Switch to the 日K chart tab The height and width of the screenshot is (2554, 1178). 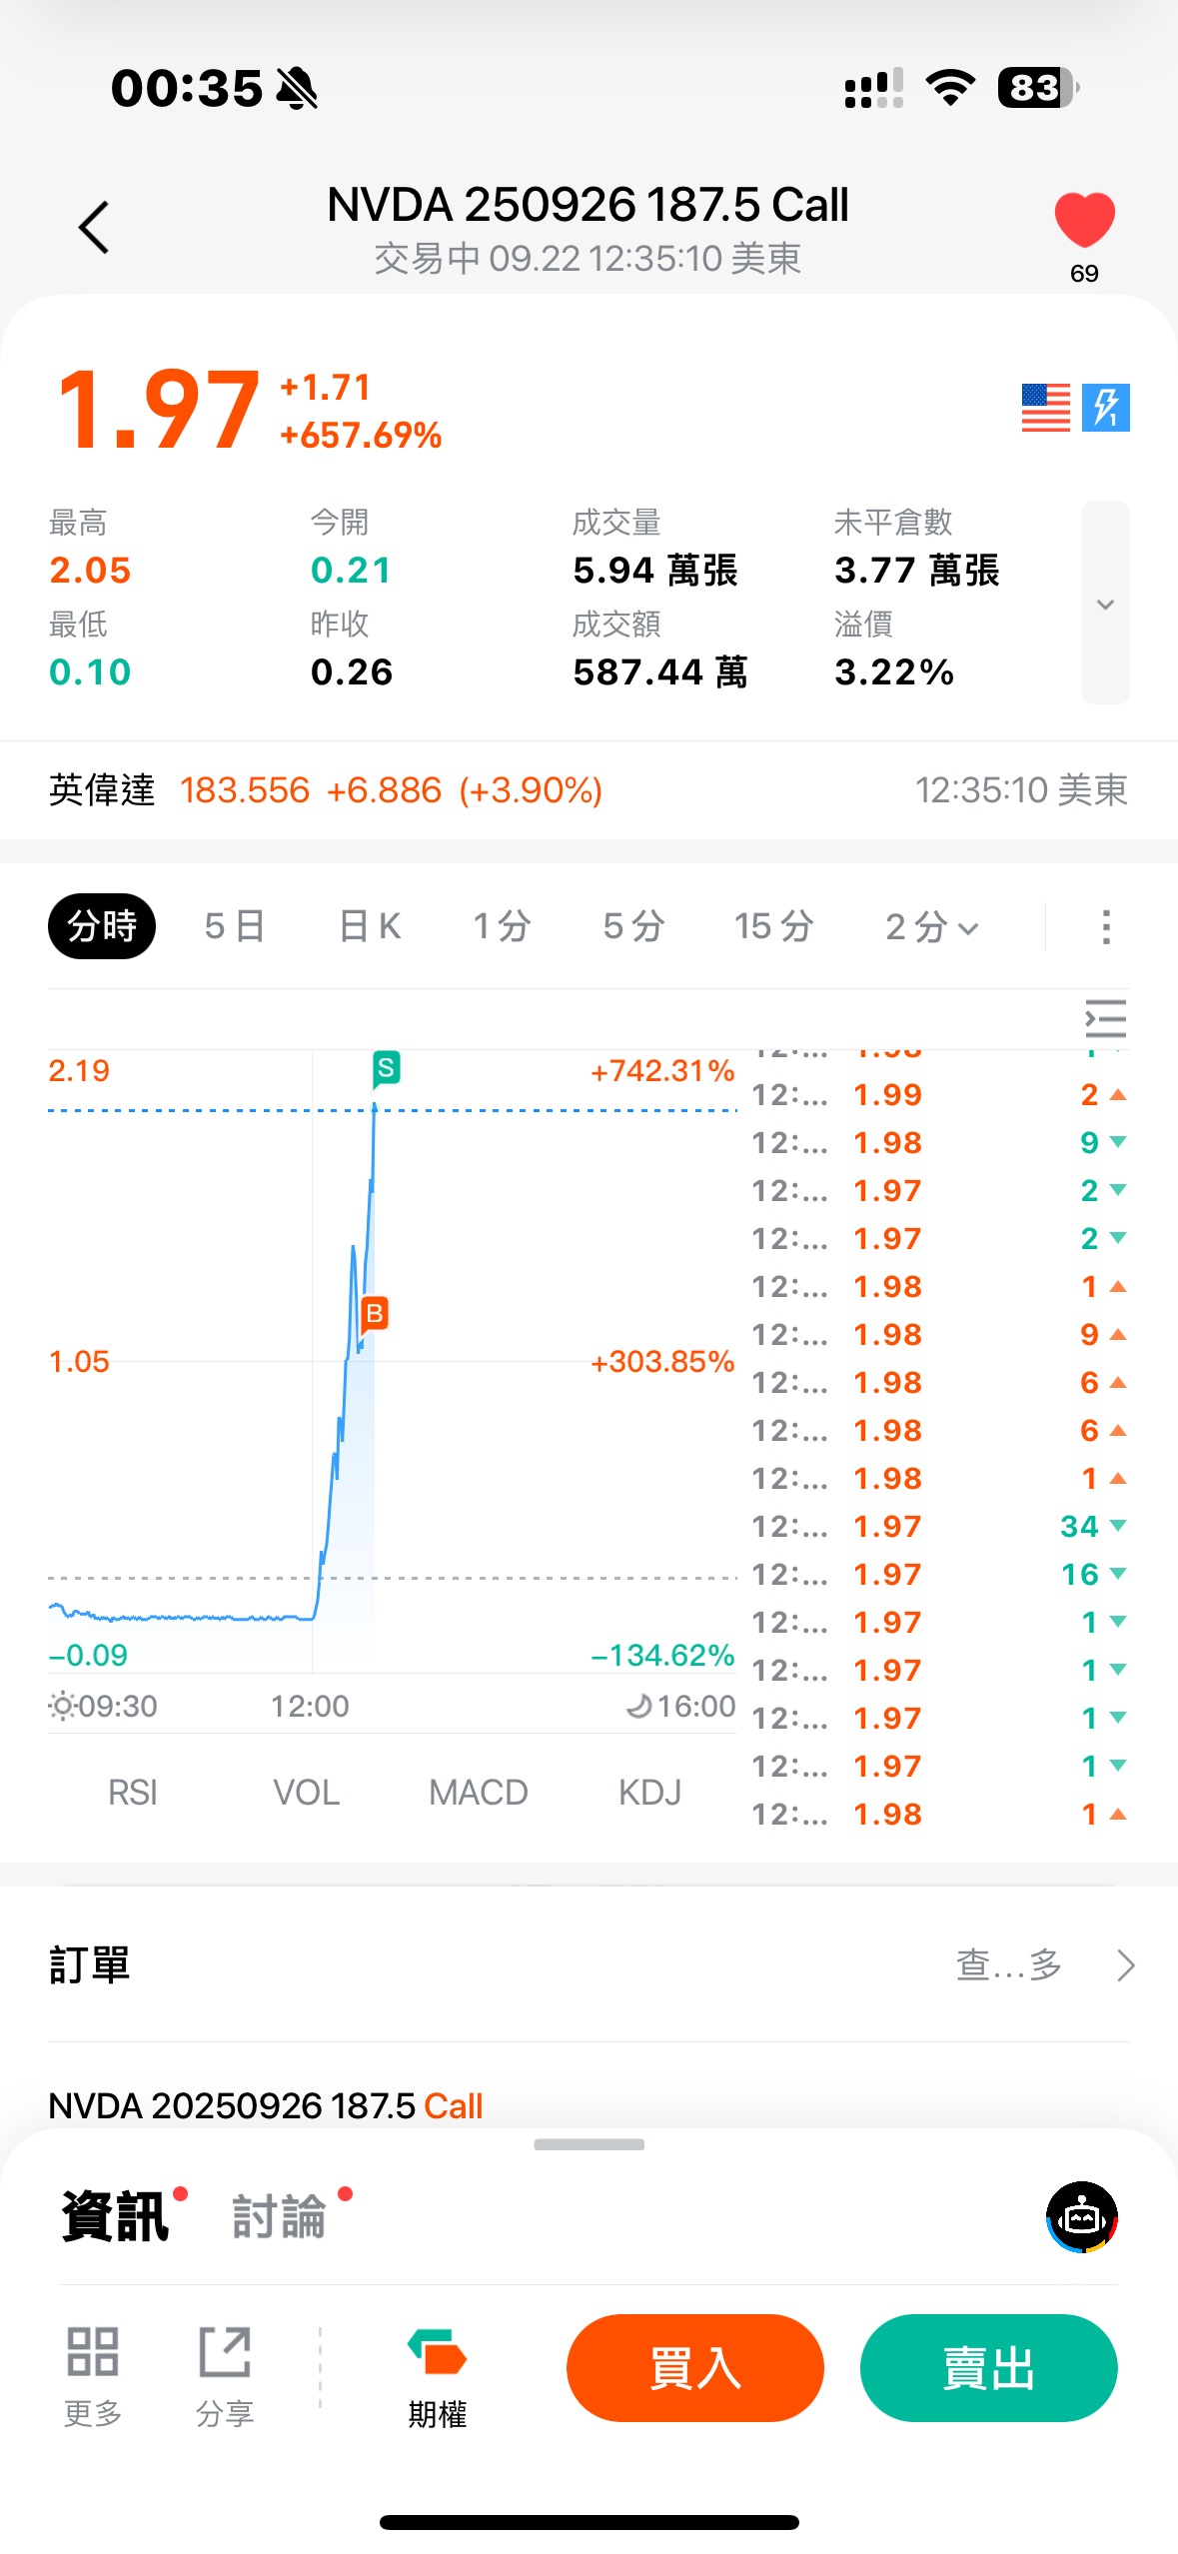point(370,926)
